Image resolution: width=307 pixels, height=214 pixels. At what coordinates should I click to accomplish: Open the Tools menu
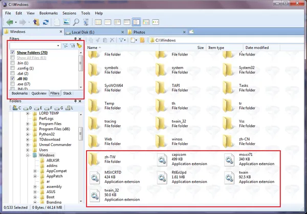(86, 13)
